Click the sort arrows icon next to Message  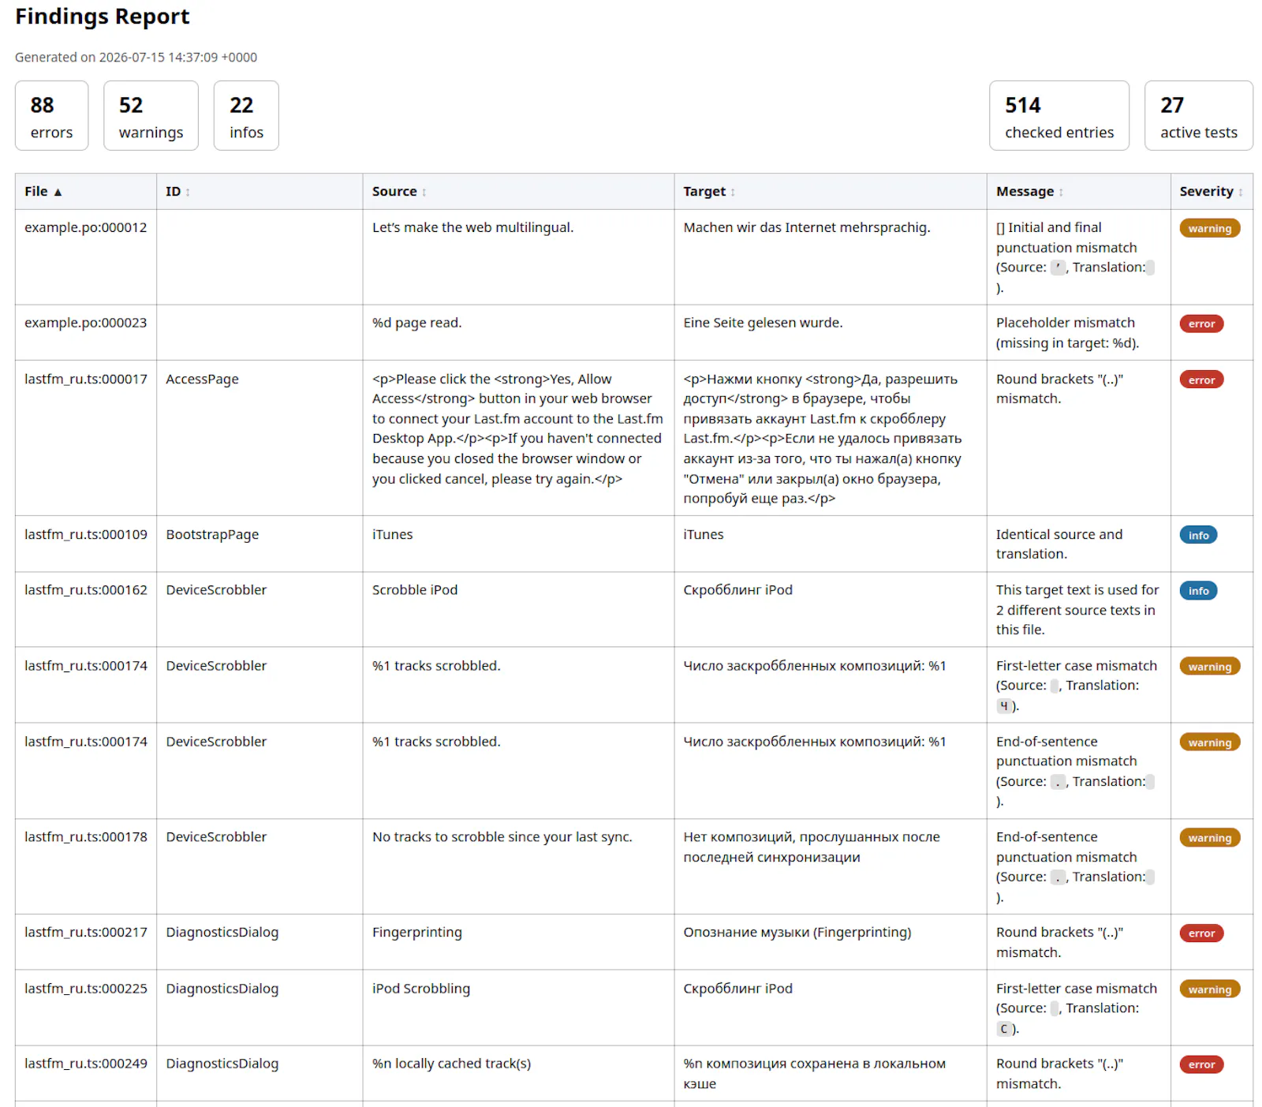pos(1061,192)
